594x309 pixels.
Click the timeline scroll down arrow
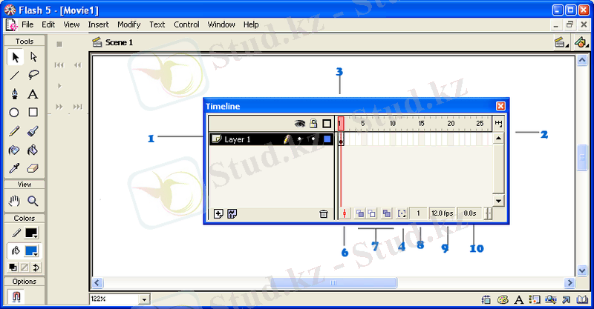(498, 201)
